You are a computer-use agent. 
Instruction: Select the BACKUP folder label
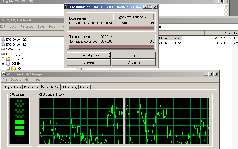coord(17,59)
